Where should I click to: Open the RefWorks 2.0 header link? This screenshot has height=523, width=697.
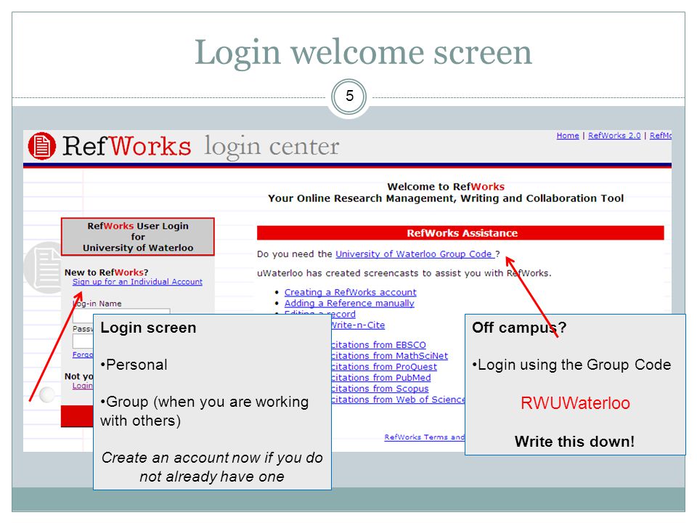coord(614,136)
